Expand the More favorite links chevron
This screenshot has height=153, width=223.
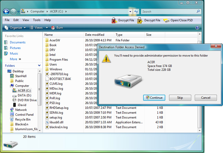click(x=20, y=59)
